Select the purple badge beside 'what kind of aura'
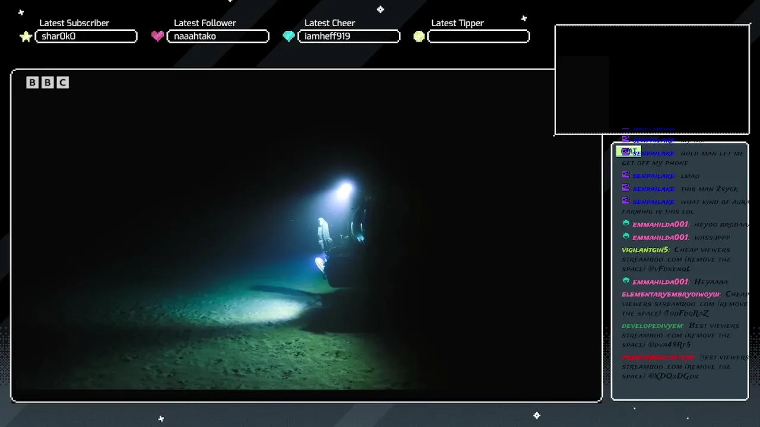The width and height of the screenshot is (760, 427). [626, 201]
